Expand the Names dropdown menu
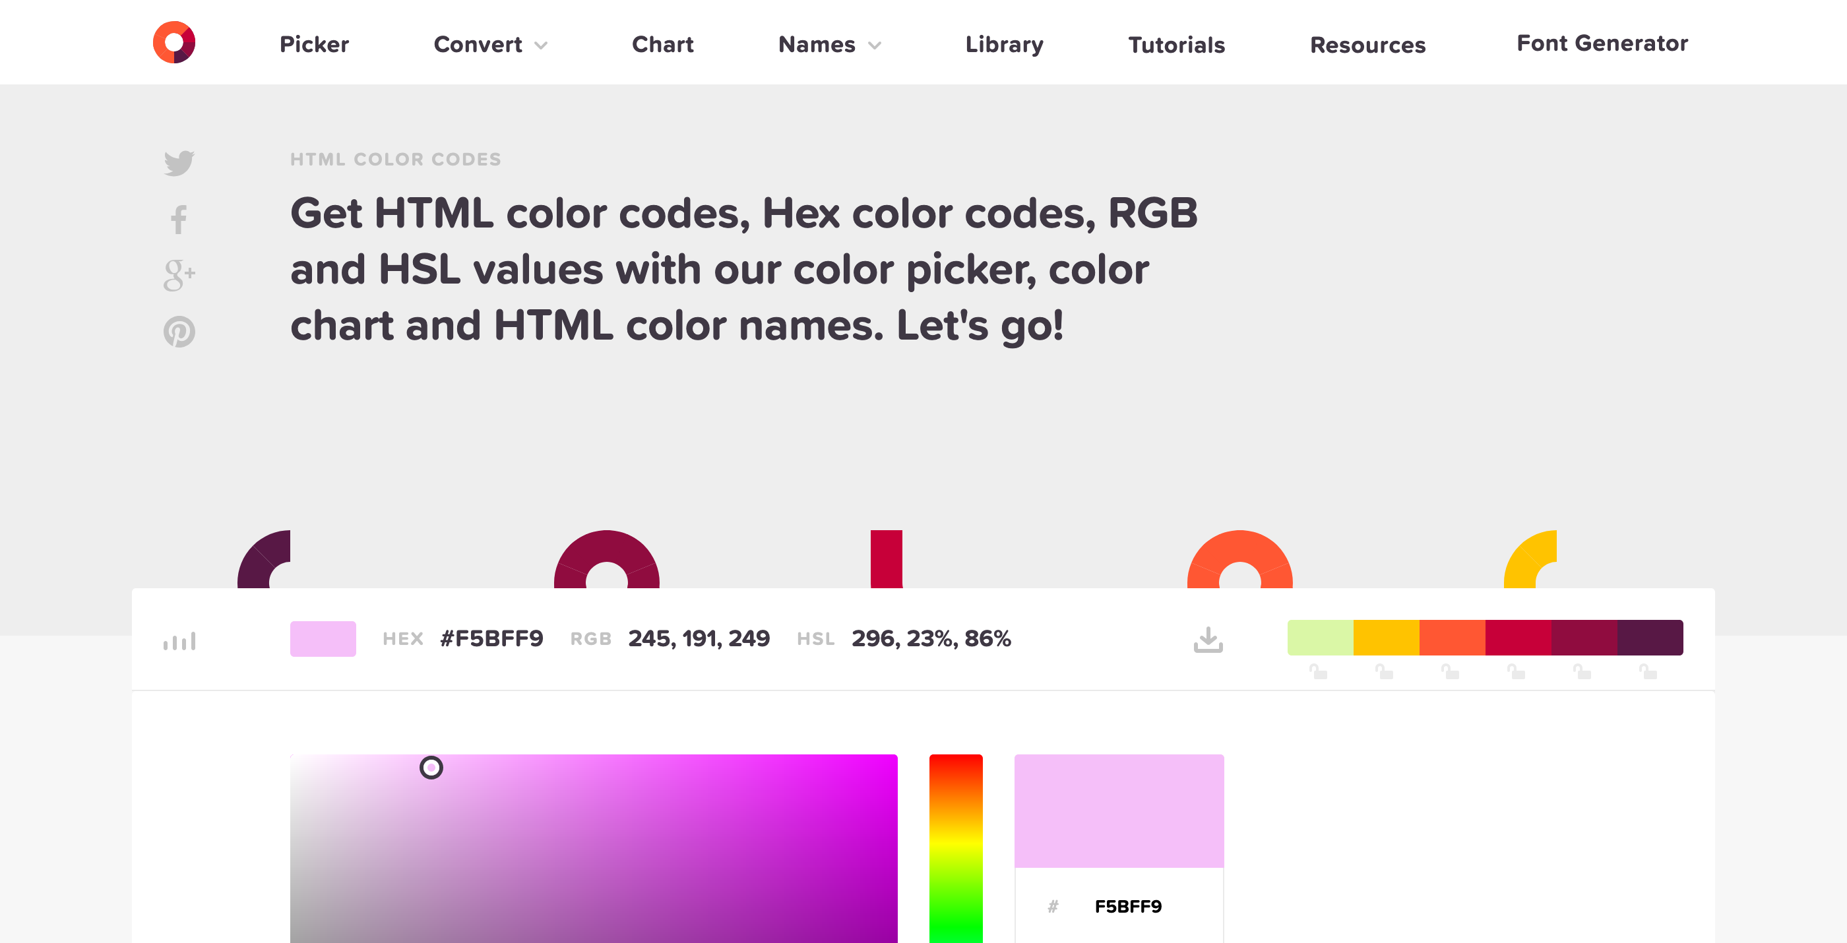 [x=830, y=44]
